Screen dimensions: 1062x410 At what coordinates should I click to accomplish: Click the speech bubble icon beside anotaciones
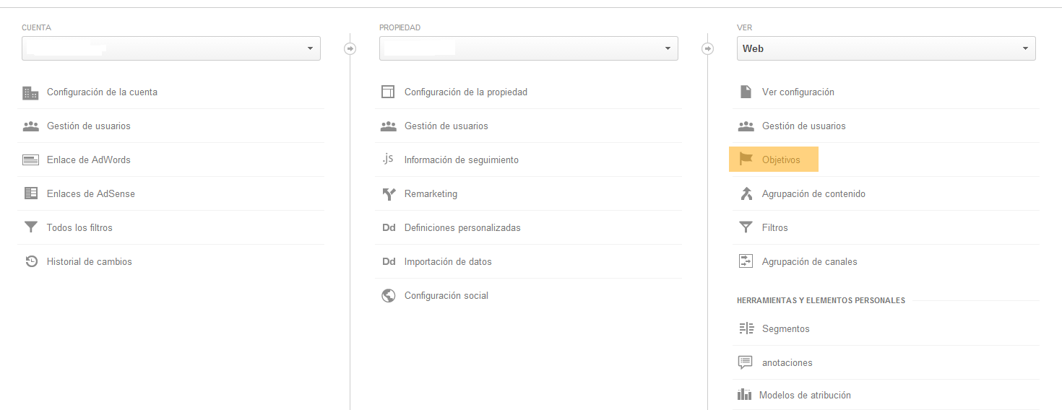[746, 362]
